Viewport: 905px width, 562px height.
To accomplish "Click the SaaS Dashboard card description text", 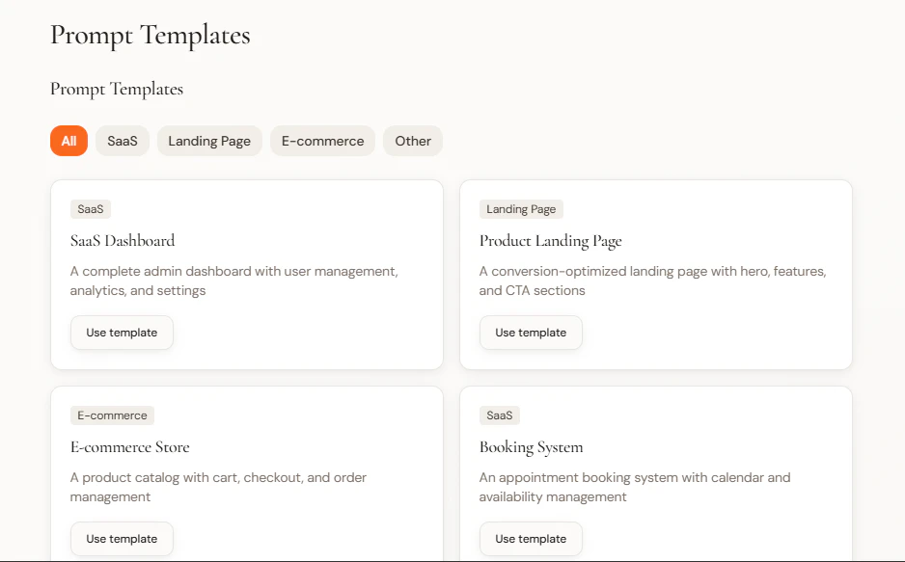I will click(233, 281).
